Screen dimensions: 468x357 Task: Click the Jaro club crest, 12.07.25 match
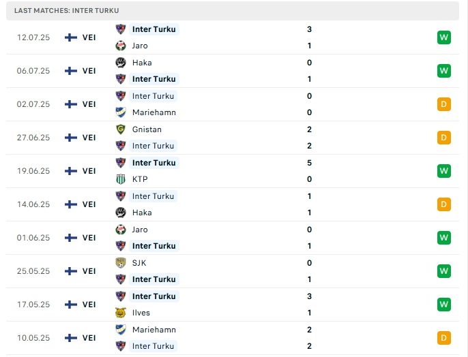tap(121, 46)
